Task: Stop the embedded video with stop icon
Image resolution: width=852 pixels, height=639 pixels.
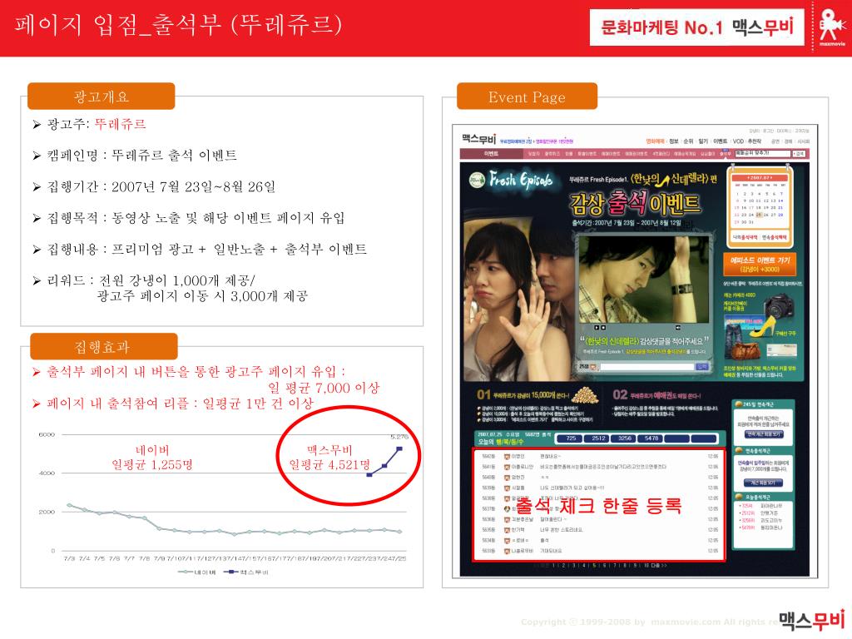Action: point(603,328)
